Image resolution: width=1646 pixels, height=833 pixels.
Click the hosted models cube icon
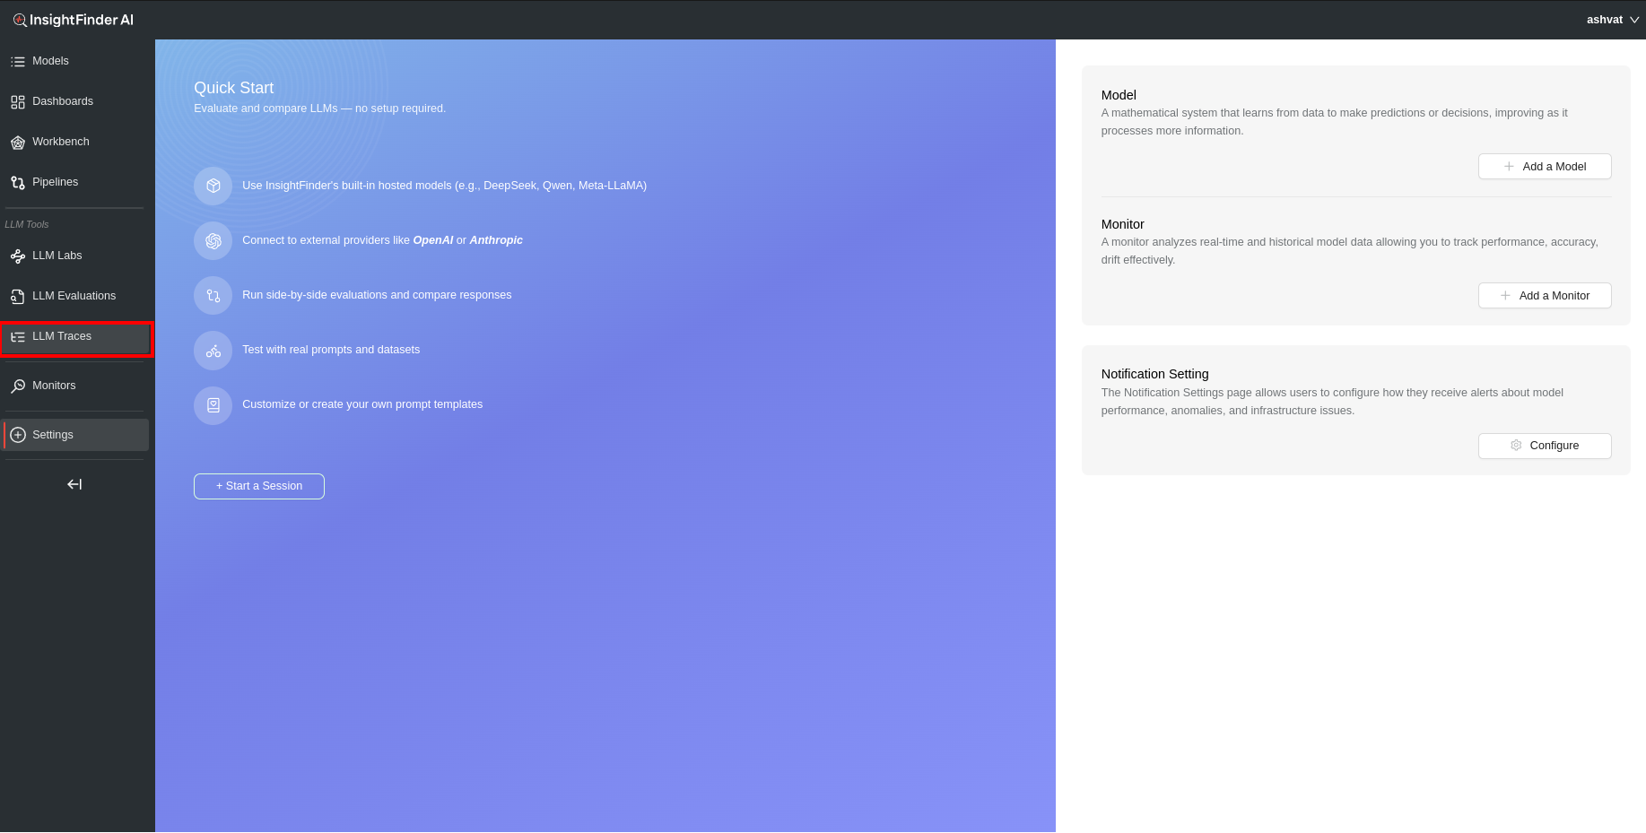click(x=213, y=186)
